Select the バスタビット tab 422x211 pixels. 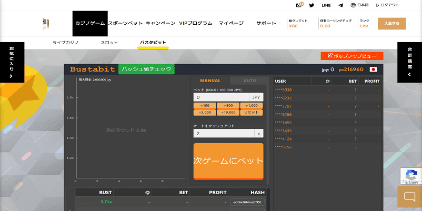pyautogui.click(x=153, y=43)
